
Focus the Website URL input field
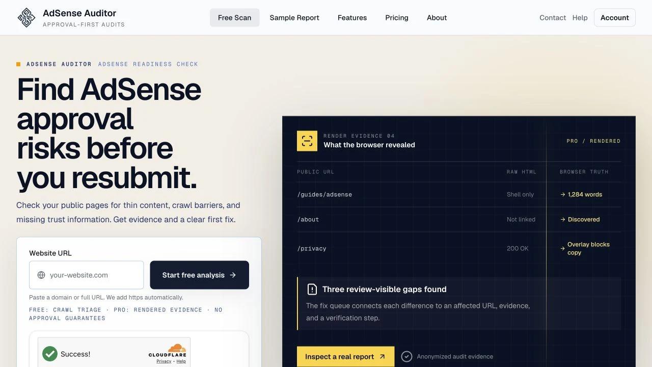pos(87,275)
